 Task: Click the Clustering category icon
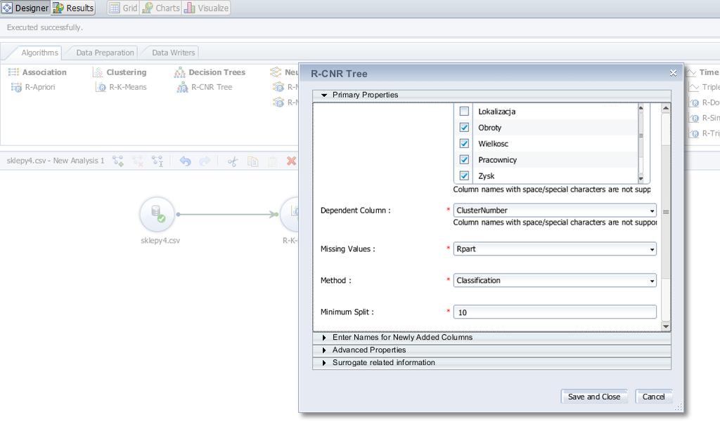(x=97, y=72)
